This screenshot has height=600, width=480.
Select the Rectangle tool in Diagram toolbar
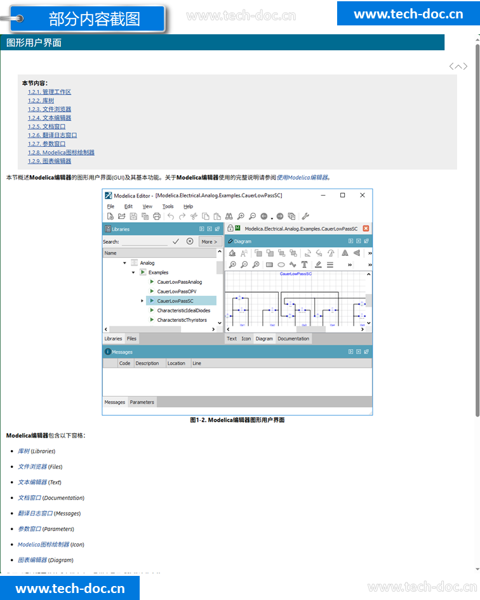[x=269, y=264]
